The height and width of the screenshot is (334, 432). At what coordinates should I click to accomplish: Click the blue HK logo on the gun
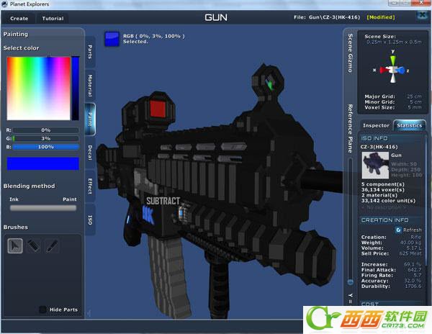pyautogui.click(x=148, y=215)
